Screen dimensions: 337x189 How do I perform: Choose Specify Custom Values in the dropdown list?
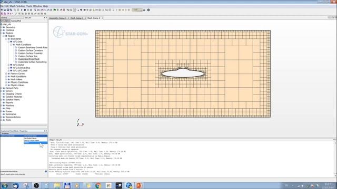click(35, 140)
